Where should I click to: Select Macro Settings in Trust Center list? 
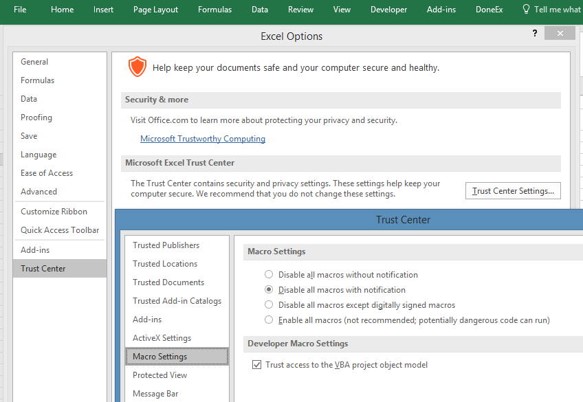click(x=177, y=356)
